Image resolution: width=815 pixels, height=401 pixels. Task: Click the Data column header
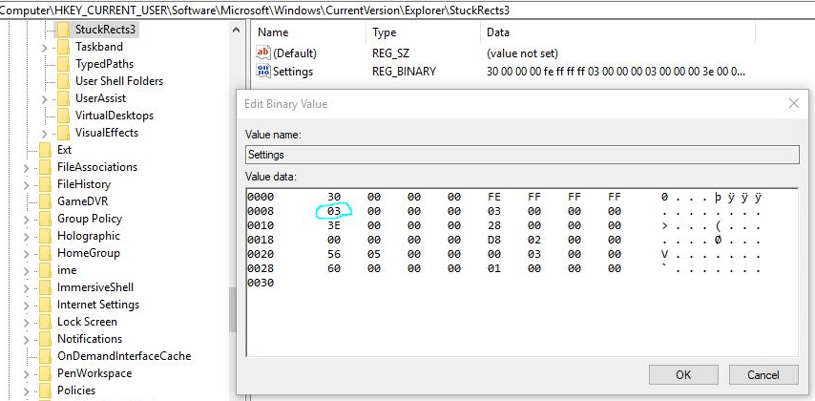[x=617, y=32]
